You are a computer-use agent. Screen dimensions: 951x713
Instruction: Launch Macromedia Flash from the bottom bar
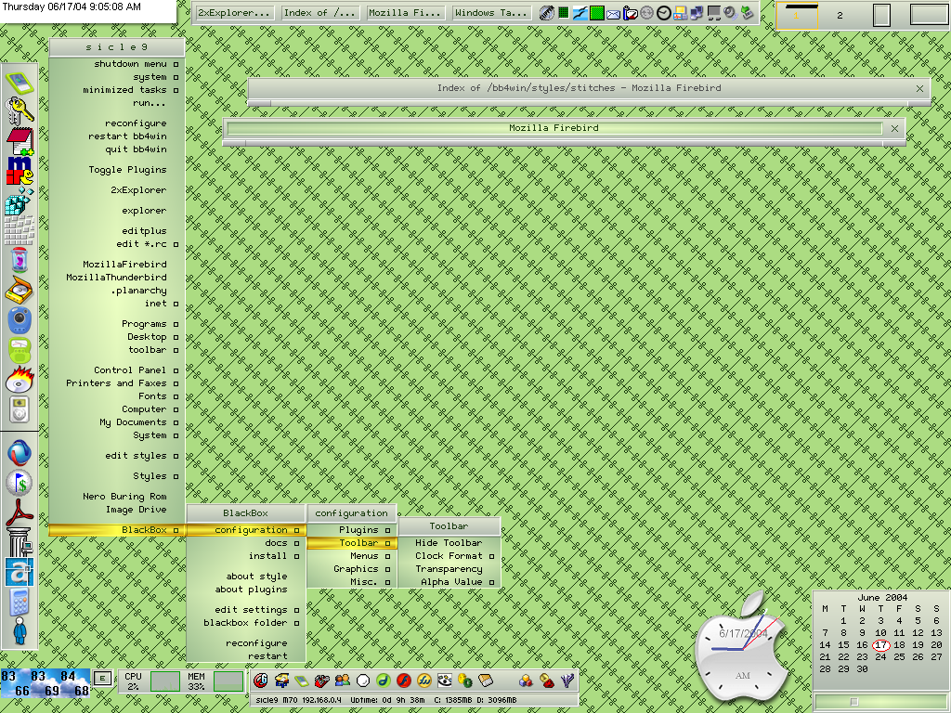coord(404,681)
